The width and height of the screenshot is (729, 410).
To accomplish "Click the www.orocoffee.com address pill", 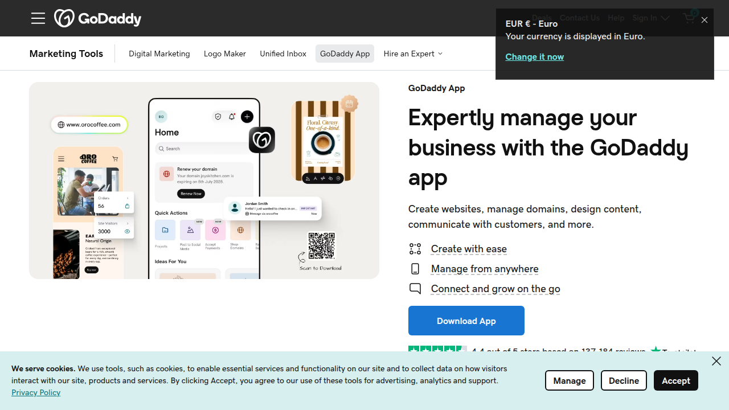I will coord(89,125).
